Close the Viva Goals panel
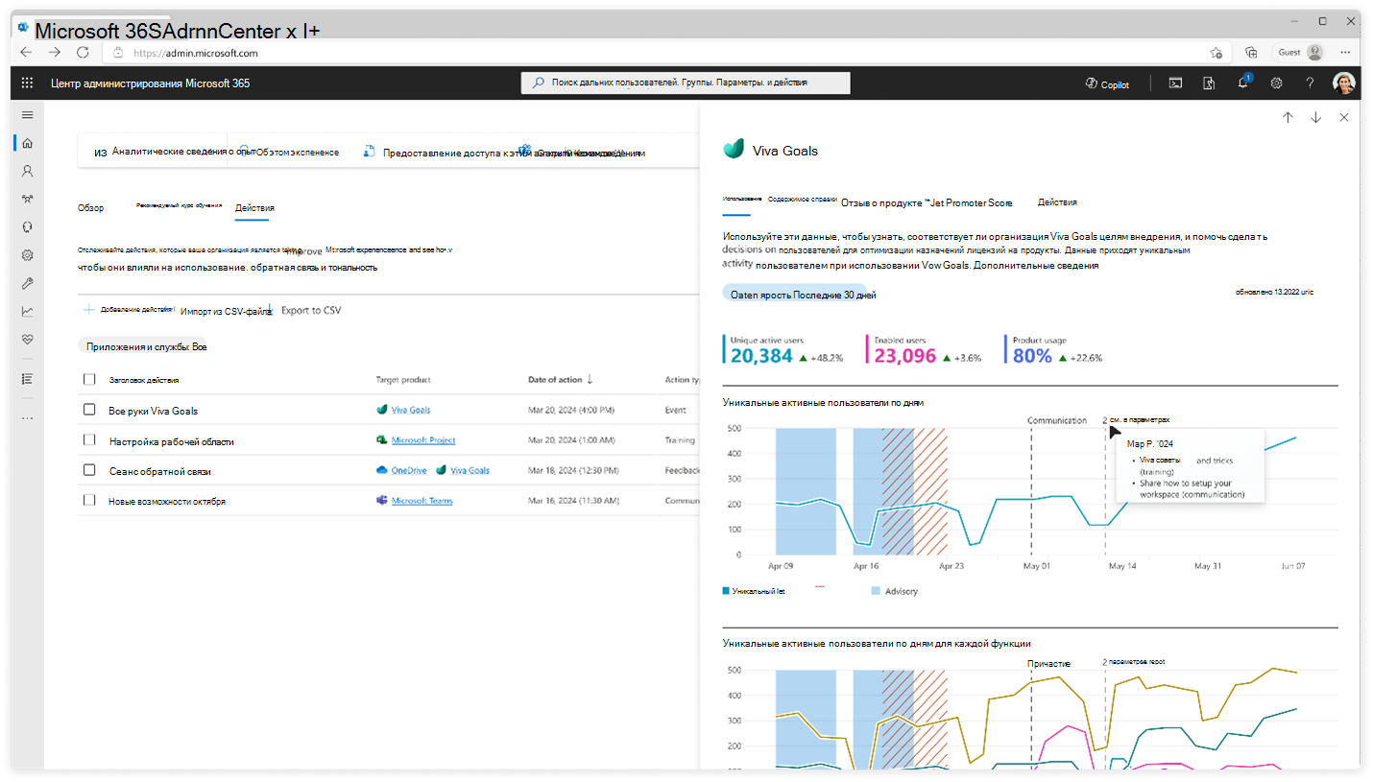This screenshot has height=782, width=1373. tap(1343, 117)
